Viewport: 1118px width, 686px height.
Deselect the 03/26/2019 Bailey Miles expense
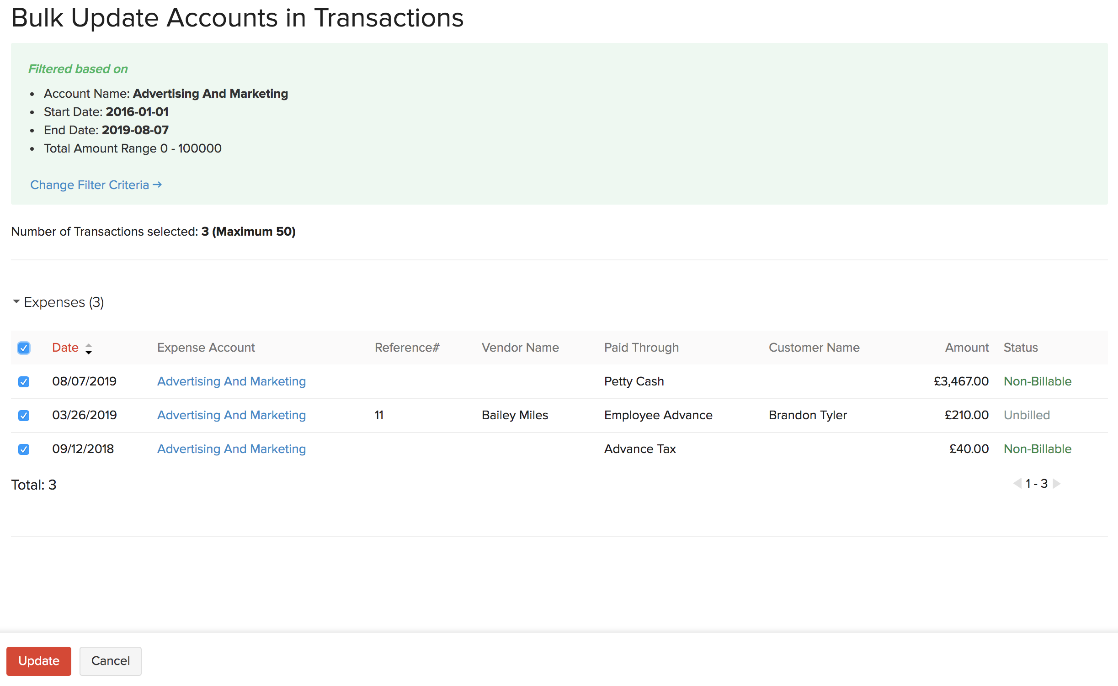[x=23, y=415]
